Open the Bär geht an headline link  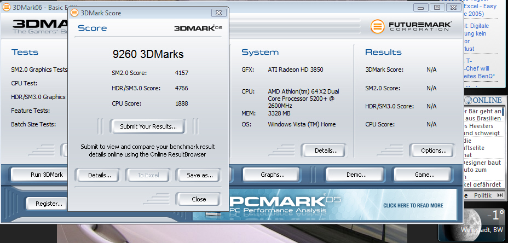coord(482,115)
